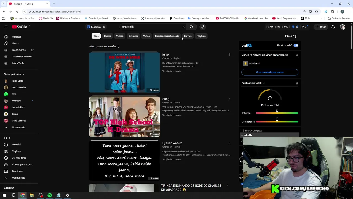
Task: Open Ver playlist completa for Song
Action: [172, 115]
